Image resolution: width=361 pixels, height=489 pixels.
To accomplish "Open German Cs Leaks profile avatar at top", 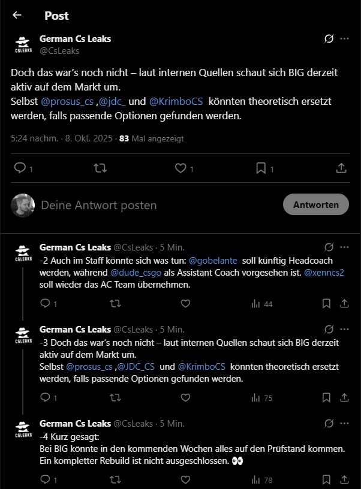I will click(23, 44).
